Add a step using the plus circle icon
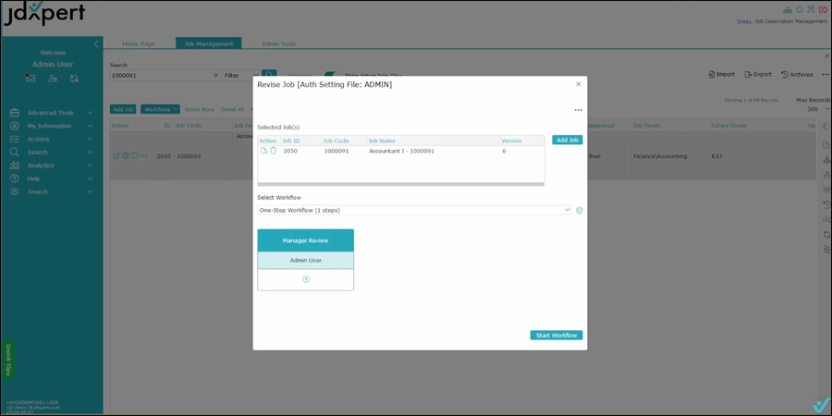832x416 pixels. pos(305,279)
